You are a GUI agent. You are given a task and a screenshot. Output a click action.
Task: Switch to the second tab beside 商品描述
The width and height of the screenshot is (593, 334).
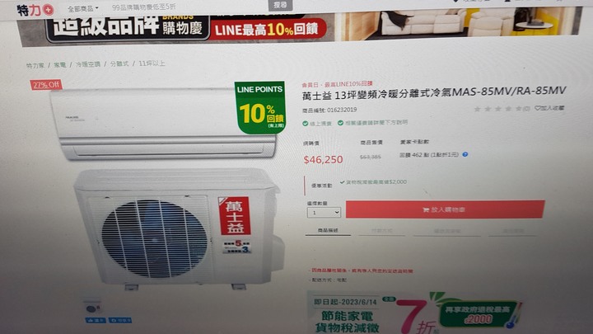(381, 231)
